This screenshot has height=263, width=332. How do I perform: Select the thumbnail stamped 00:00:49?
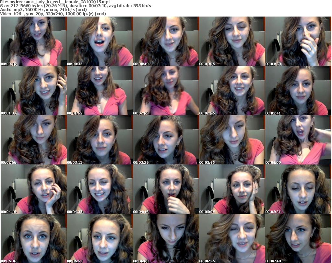point(166,41)
